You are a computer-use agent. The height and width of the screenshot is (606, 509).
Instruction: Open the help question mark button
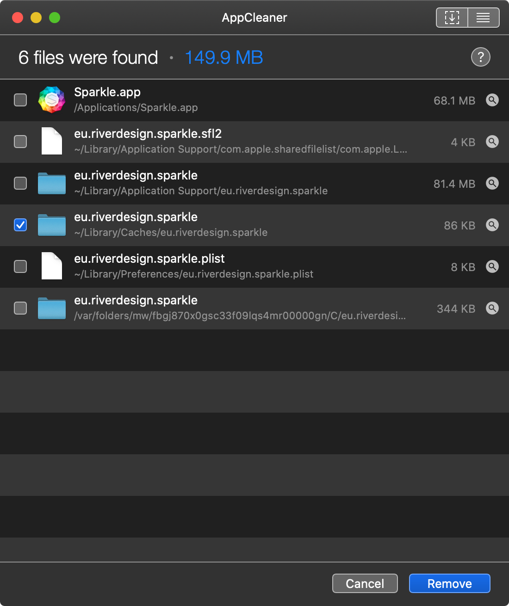click(x=481, y=57)
